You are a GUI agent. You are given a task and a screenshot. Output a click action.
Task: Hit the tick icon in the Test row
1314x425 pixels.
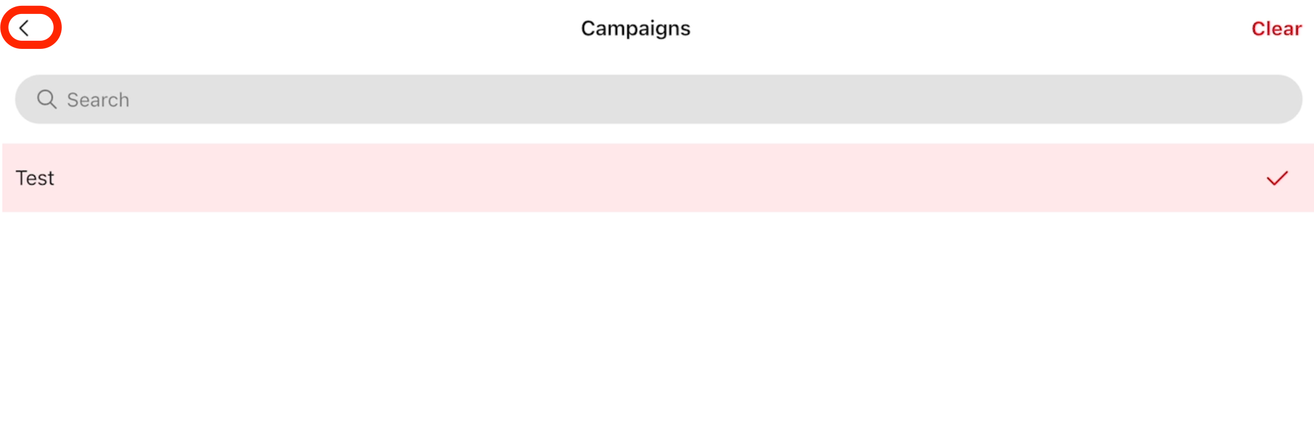1277,178
